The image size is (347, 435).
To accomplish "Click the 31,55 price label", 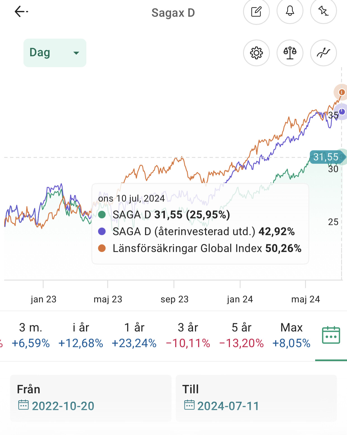I will (x=326, y=157).
